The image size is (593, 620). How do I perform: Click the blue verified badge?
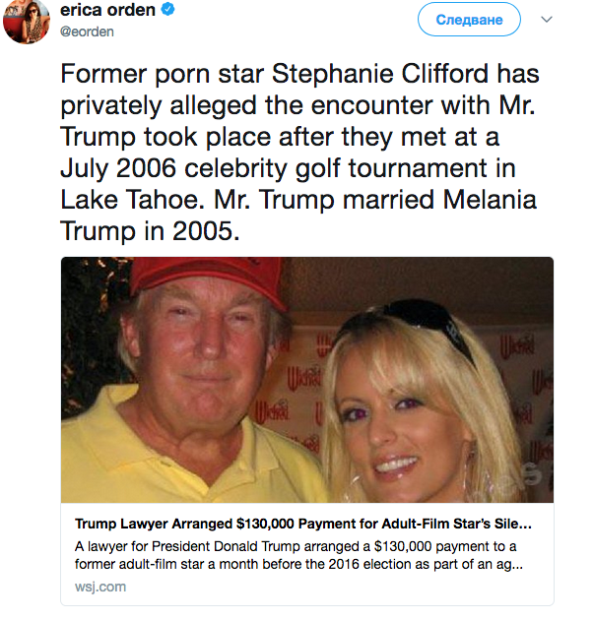click(168, 11)
